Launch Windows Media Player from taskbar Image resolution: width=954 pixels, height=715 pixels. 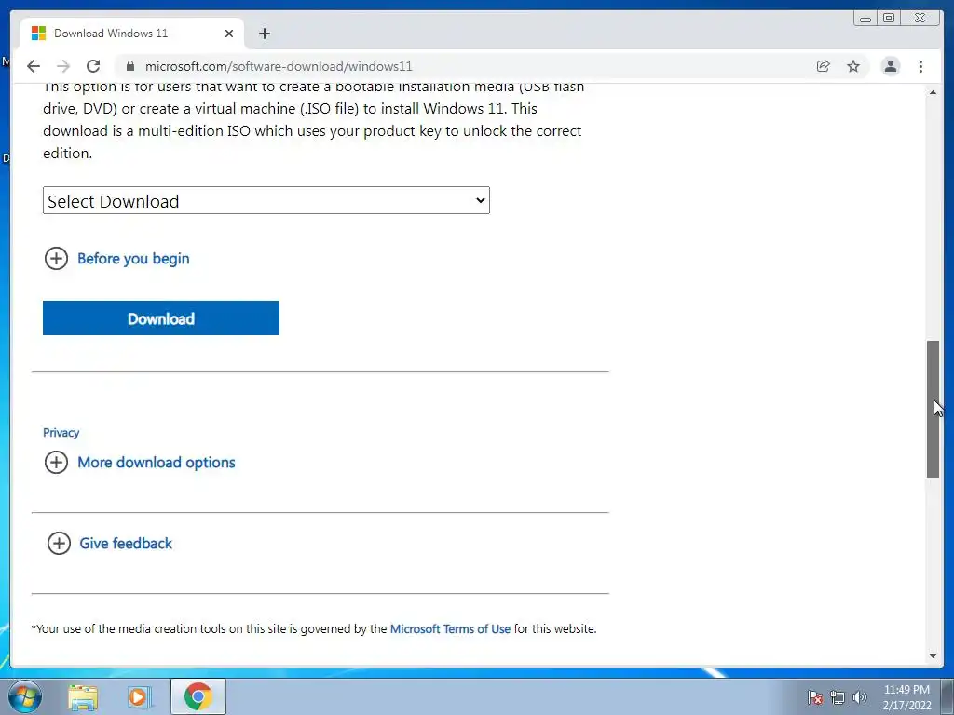point(139,696)
